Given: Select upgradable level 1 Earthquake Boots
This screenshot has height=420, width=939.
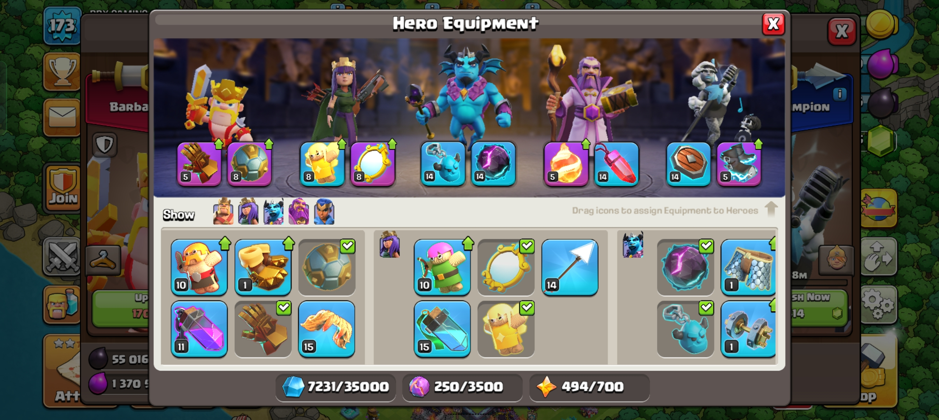Looking at the screenshot, I should 263,267.
